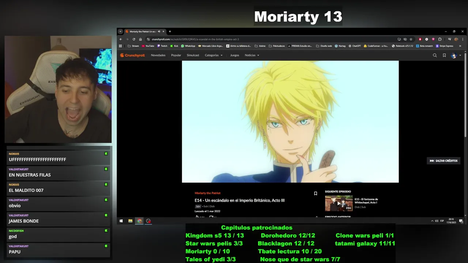The height and width of the screenshot is (263, 468).
Task: Open Chrome three-dot menu
Action: [463, 39]
